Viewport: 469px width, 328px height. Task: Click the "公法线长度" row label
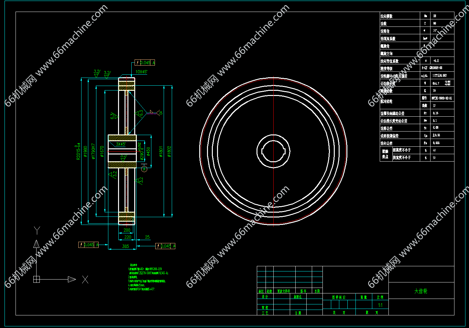point(388,83)
